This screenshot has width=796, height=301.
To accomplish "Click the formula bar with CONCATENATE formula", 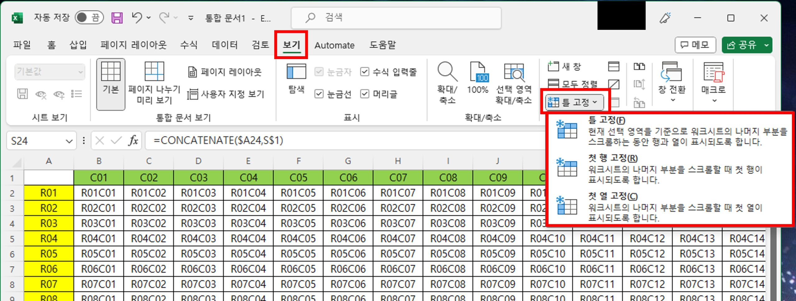I will pyautogui.click(x=345, y=140).
